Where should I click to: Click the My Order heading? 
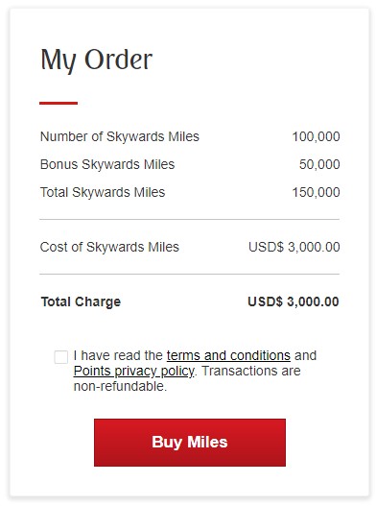click(x=97, y=60)
